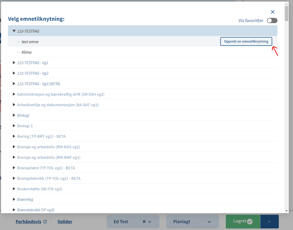Open the Forhåndsvis preview link
The height and width of the screenshot is (230, 293).
(x=28, y=222)
